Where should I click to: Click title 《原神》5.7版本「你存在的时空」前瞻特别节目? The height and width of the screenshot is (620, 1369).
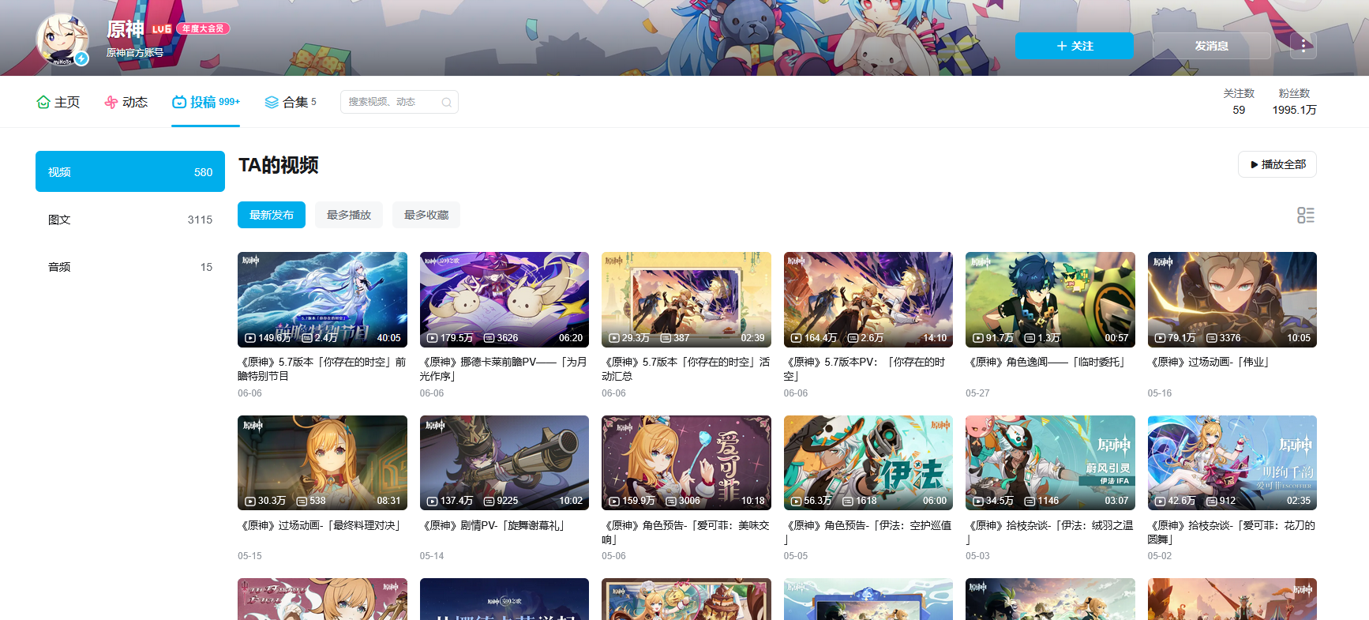coord(322,369)
